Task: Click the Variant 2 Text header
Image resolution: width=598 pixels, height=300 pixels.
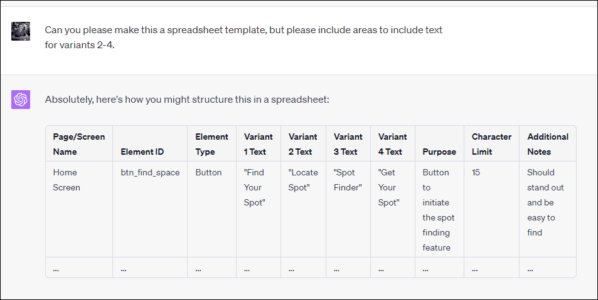Action: (303, 144)
